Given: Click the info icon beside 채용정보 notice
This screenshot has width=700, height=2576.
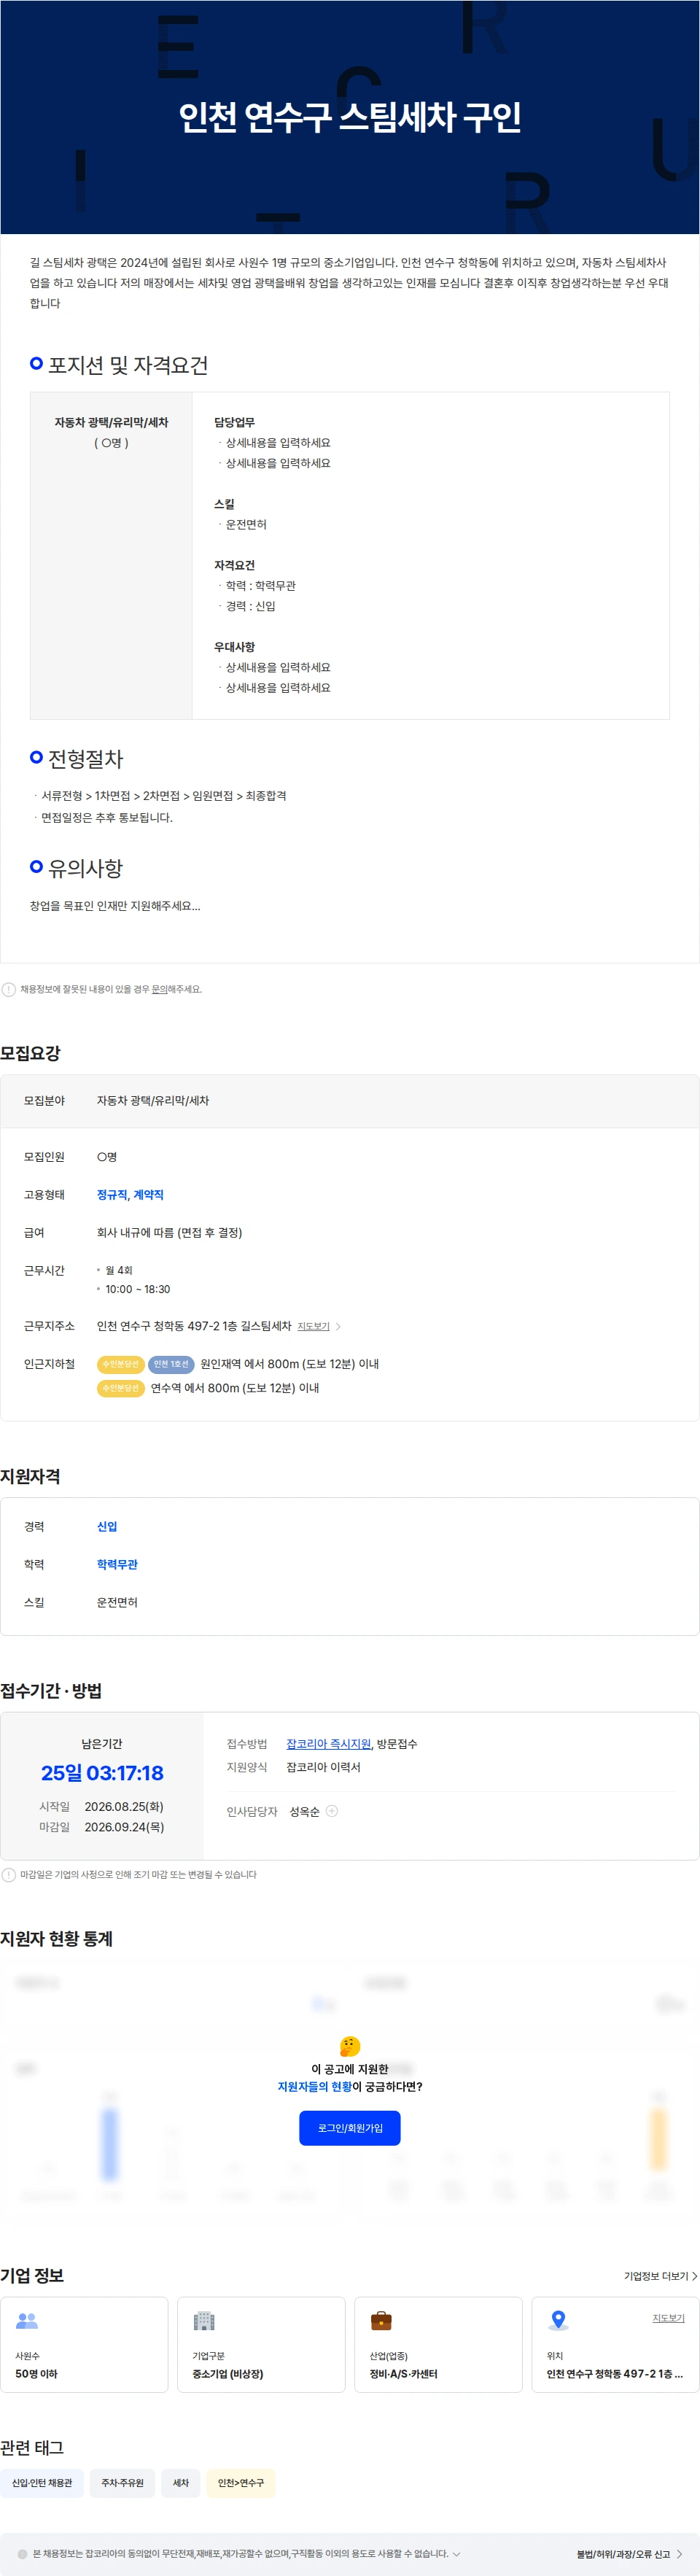Looking at the screenshot, I should pyautogui.click(x=9, y=989).
